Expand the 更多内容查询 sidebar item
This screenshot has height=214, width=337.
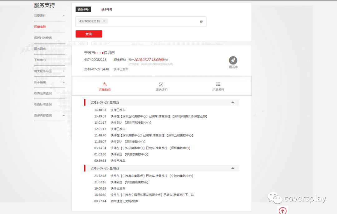pyautogui.click(x=64, y=116)
